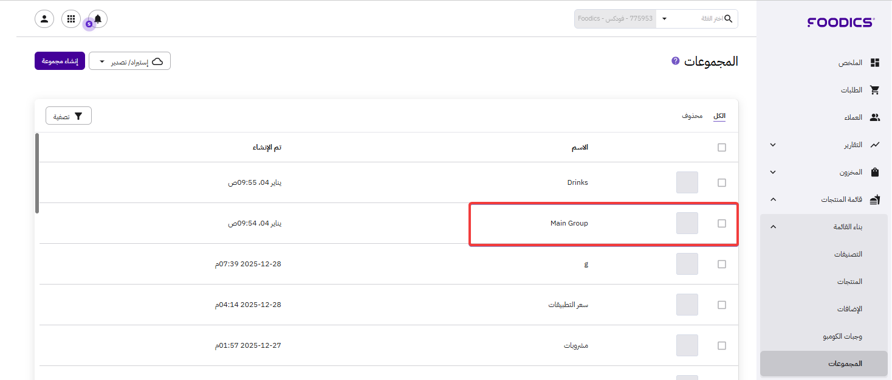
Task: Click the help question mark beside المجموعات
Action: (x=675, y=61)
